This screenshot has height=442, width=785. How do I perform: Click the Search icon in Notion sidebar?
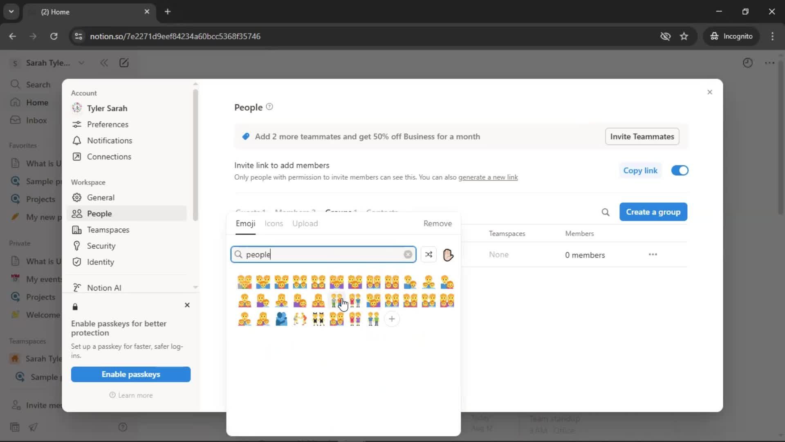15,84
